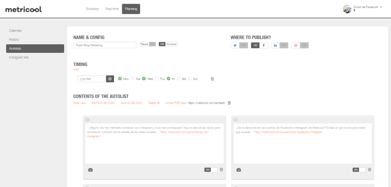The image size is (391, 187).
Task: Add image to second post with camera icon
Action: [x=239, y=170]
